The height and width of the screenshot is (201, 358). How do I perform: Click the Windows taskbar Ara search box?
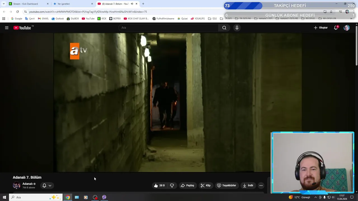click(x=36, y=197)
